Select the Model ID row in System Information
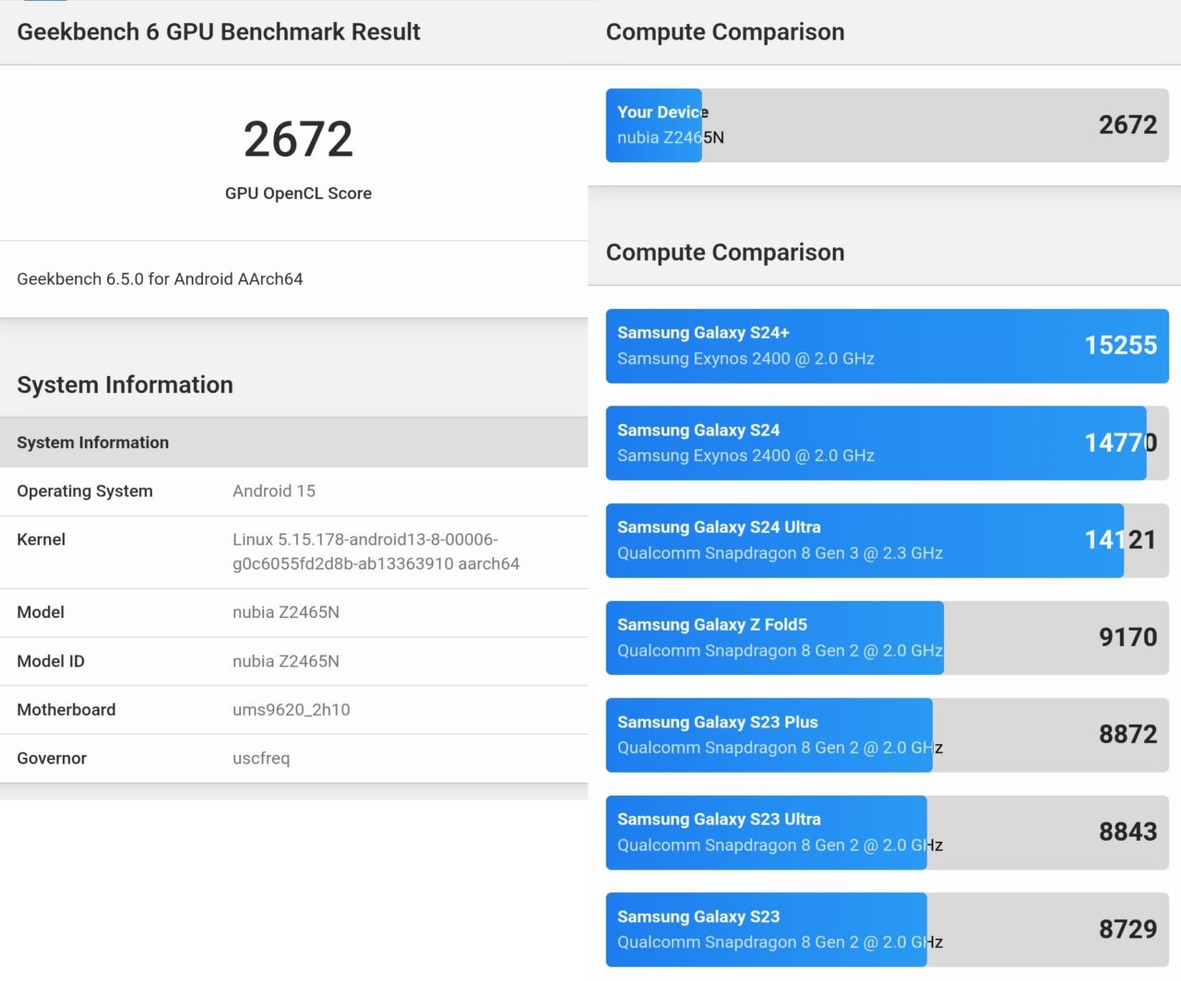This screenshot has width=1181, height=981. (x=286, y=661)
